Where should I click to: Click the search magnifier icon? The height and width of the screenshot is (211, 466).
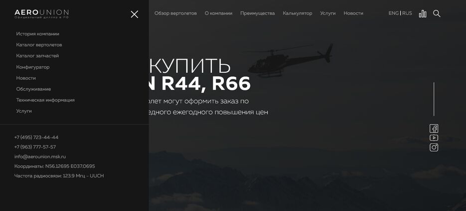pos(437,13)
